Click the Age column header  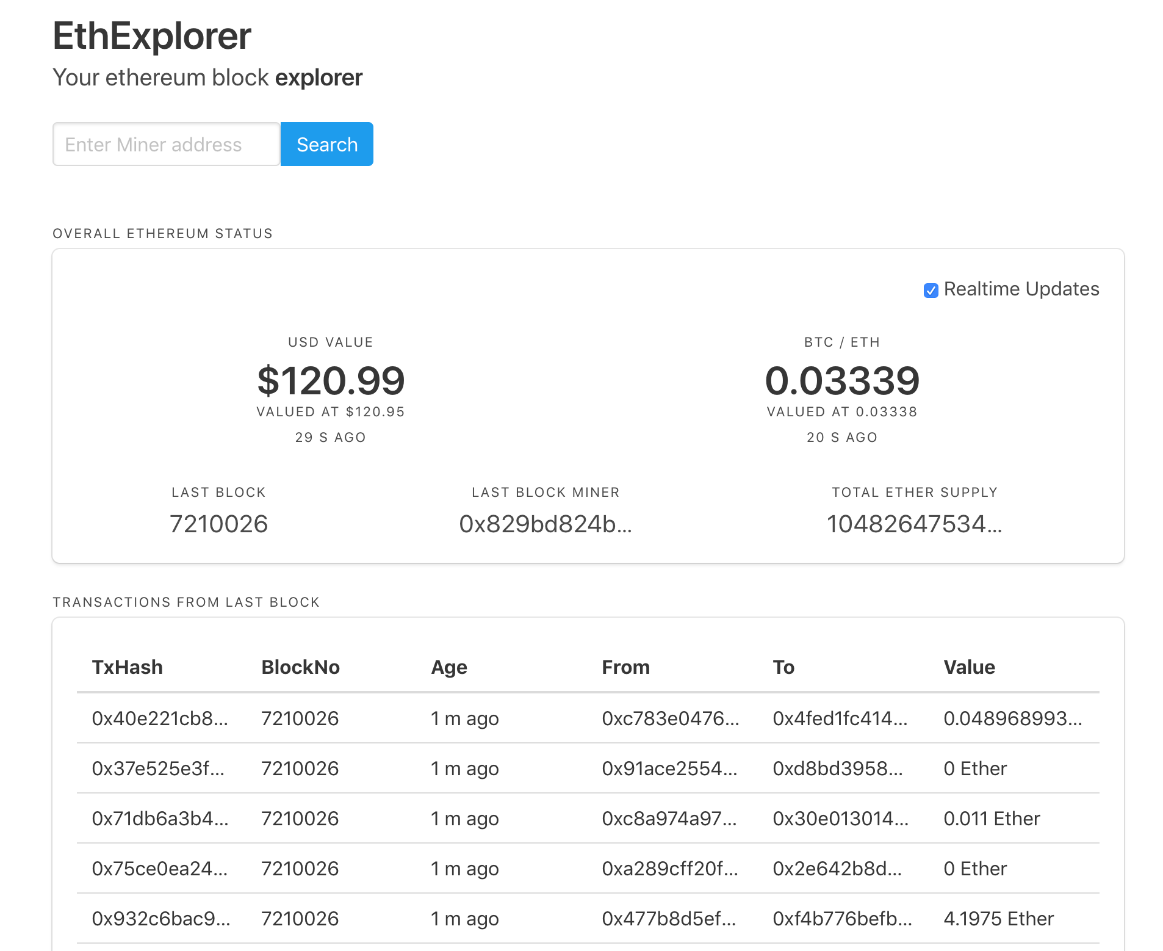[x=449, y=667]
